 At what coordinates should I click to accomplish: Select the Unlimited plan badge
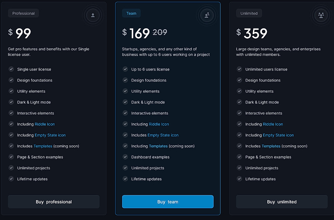249,13
